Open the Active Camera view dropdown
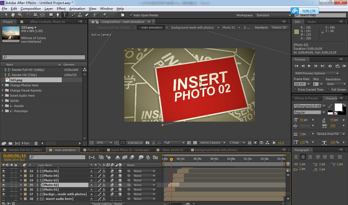Image resolution: width=348 pixels, height=205 pixels. coord(212,143)
